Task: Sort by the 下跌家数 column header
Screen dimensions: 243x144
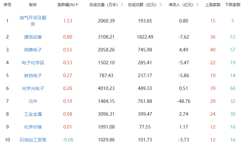Action: pos(232,5)
